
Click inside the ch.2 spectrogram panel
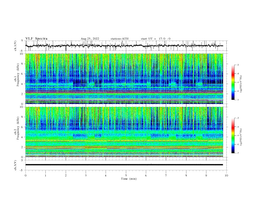(x=124, y=132)
